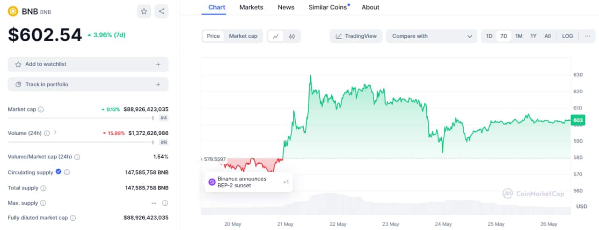Image resolution: width=599 pixels, height=230 pixels.
Task: Toggle chart to Market cap mode
Action: [x=243, y=36]
